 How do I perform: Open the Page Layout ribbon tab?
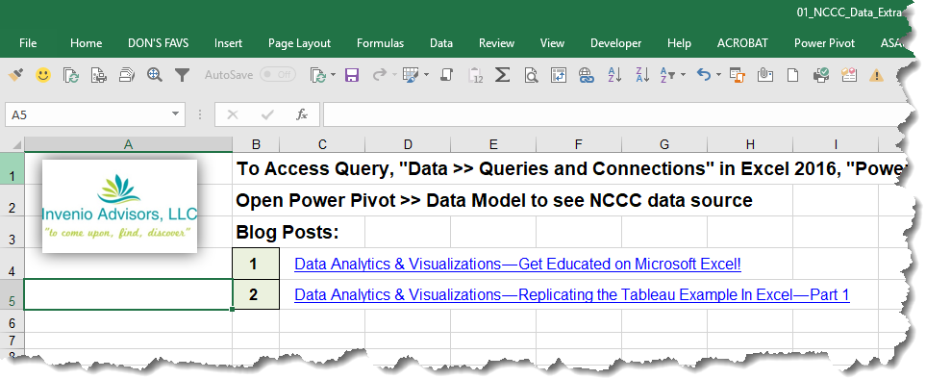(299, 43)
